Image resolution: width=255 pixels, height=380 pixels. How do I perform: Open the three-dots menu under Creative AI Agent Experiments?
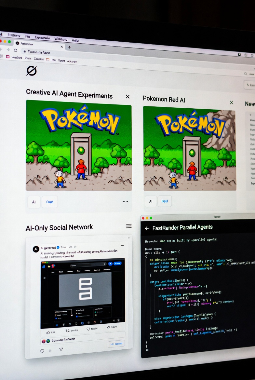[x=125, y=201]
